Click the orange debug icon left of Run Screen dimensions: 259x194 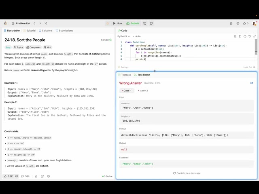[108, 23]
